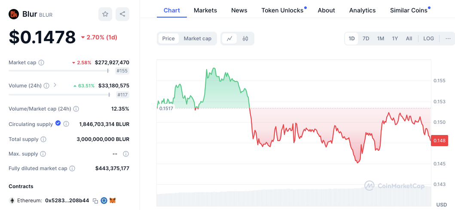
Task: Open the Volume/Market cap (24h) info icon
Action: point(76,109)
